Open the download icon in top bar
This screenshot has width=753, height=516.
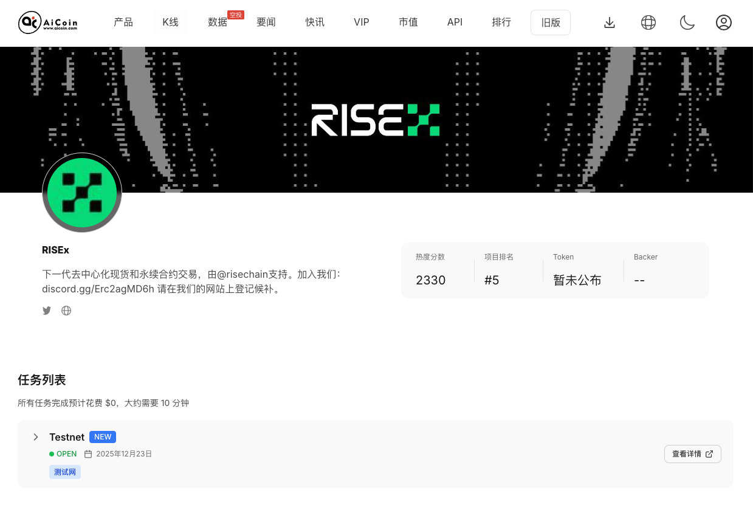point(610,22)
